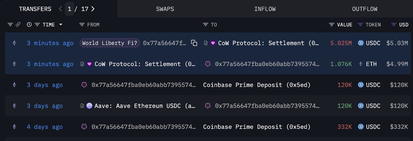413x141 pixels.
Task: Switch to the INFLOW tab
Action: point(265,9)
